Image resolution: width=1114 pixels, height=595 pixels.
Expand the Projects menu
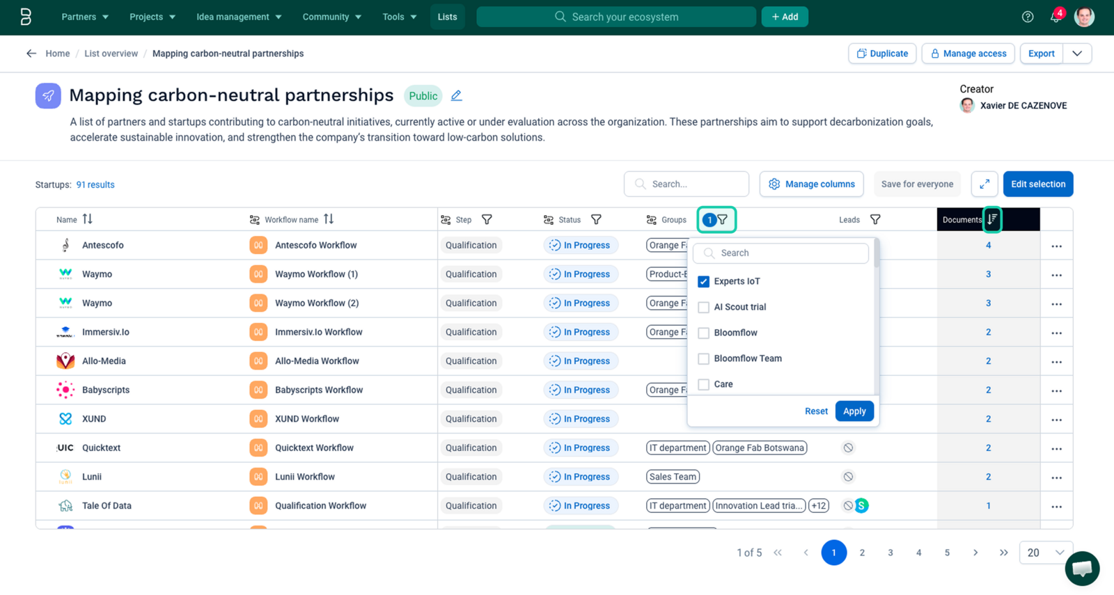tap(152, 17)
